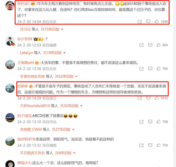Expand the 共27条回复 replies
176x167 pixels.
63,129
